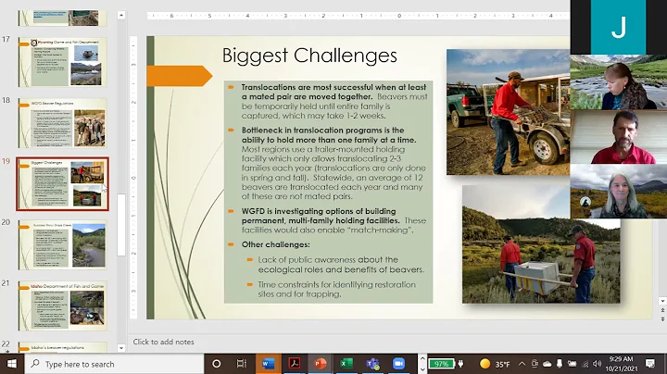Open the 35°F weather widget

[495, 364]
